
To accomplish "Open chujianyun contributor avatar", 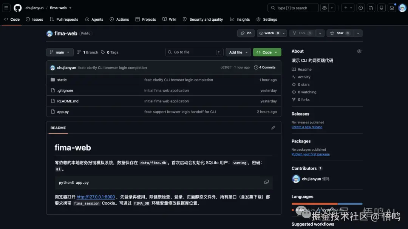I will pyautogui.click(x=296, y=179).
